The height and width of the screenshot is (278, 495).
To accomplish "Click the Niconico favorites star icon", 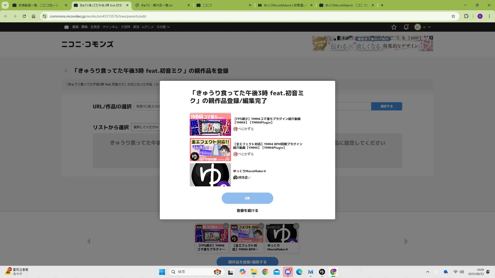I will pyautogui.click(x=394, y=27).
